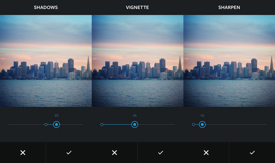The image size is (275, 163).
Task: Cancel the Vignette adjustment with X
Action: point(115,152)
